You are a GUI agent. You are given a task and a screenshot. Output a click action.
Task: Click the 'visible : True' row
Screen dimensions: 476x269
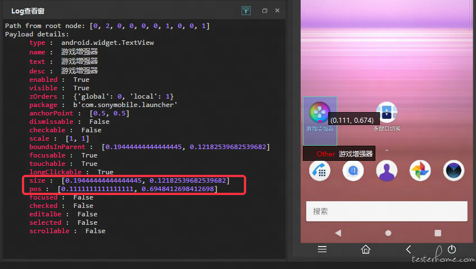pos(59,88)
